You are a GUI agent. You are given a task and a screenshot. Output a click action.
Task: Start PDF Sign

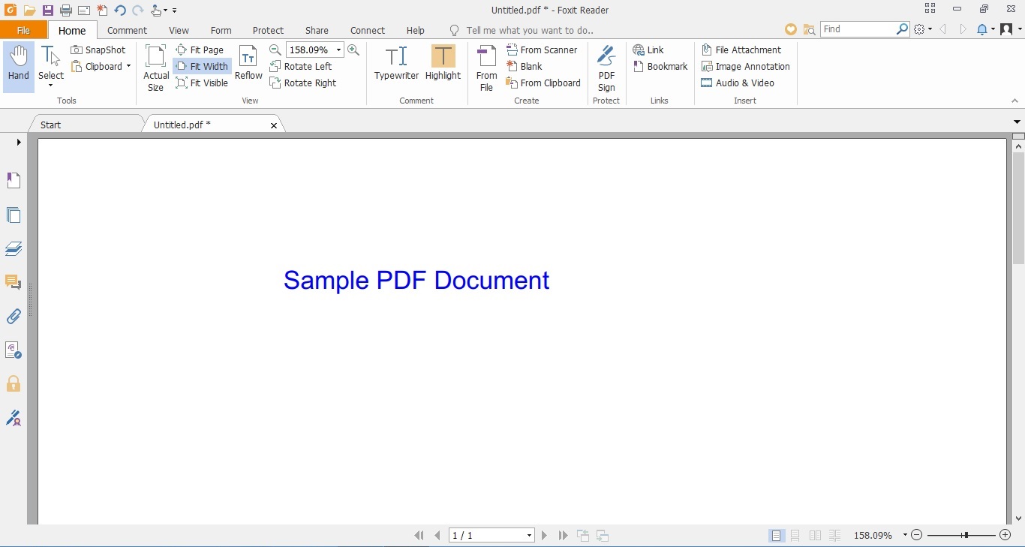[606, 66]
